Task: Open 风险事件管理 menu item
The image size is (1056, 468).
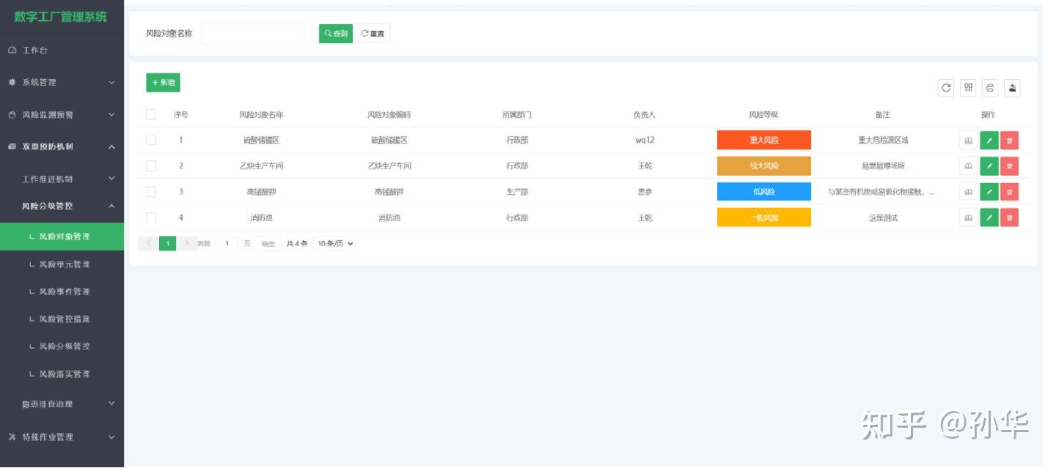Action: point(62,291)
